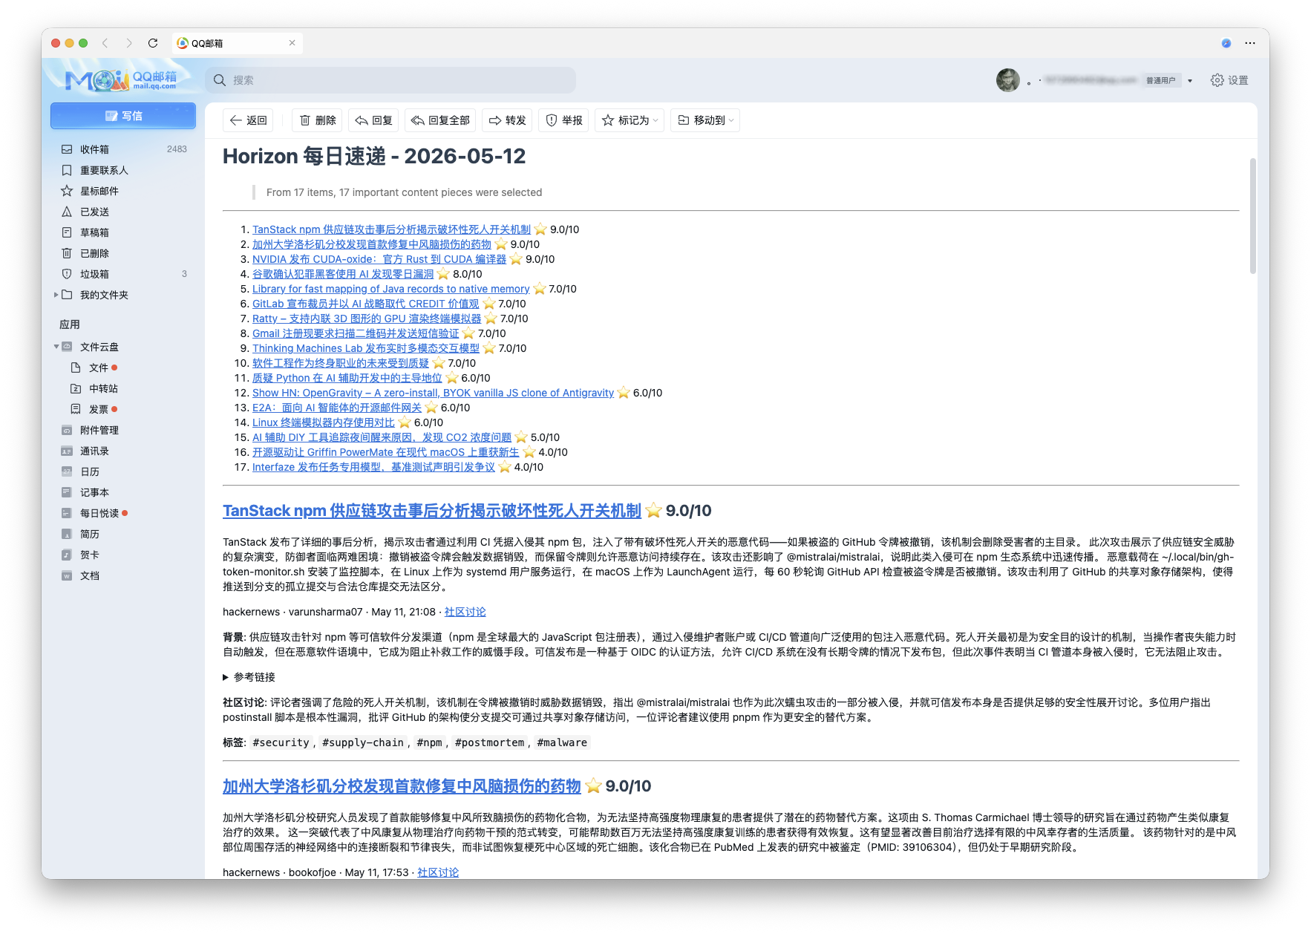Open the account dropdown arrow near 普通用户

tap(1190, 81)
